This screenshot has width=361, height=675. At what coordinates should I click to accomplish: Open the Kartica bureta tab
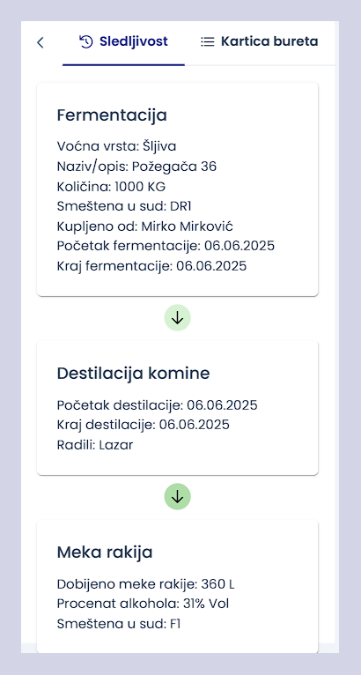(260, 43)
